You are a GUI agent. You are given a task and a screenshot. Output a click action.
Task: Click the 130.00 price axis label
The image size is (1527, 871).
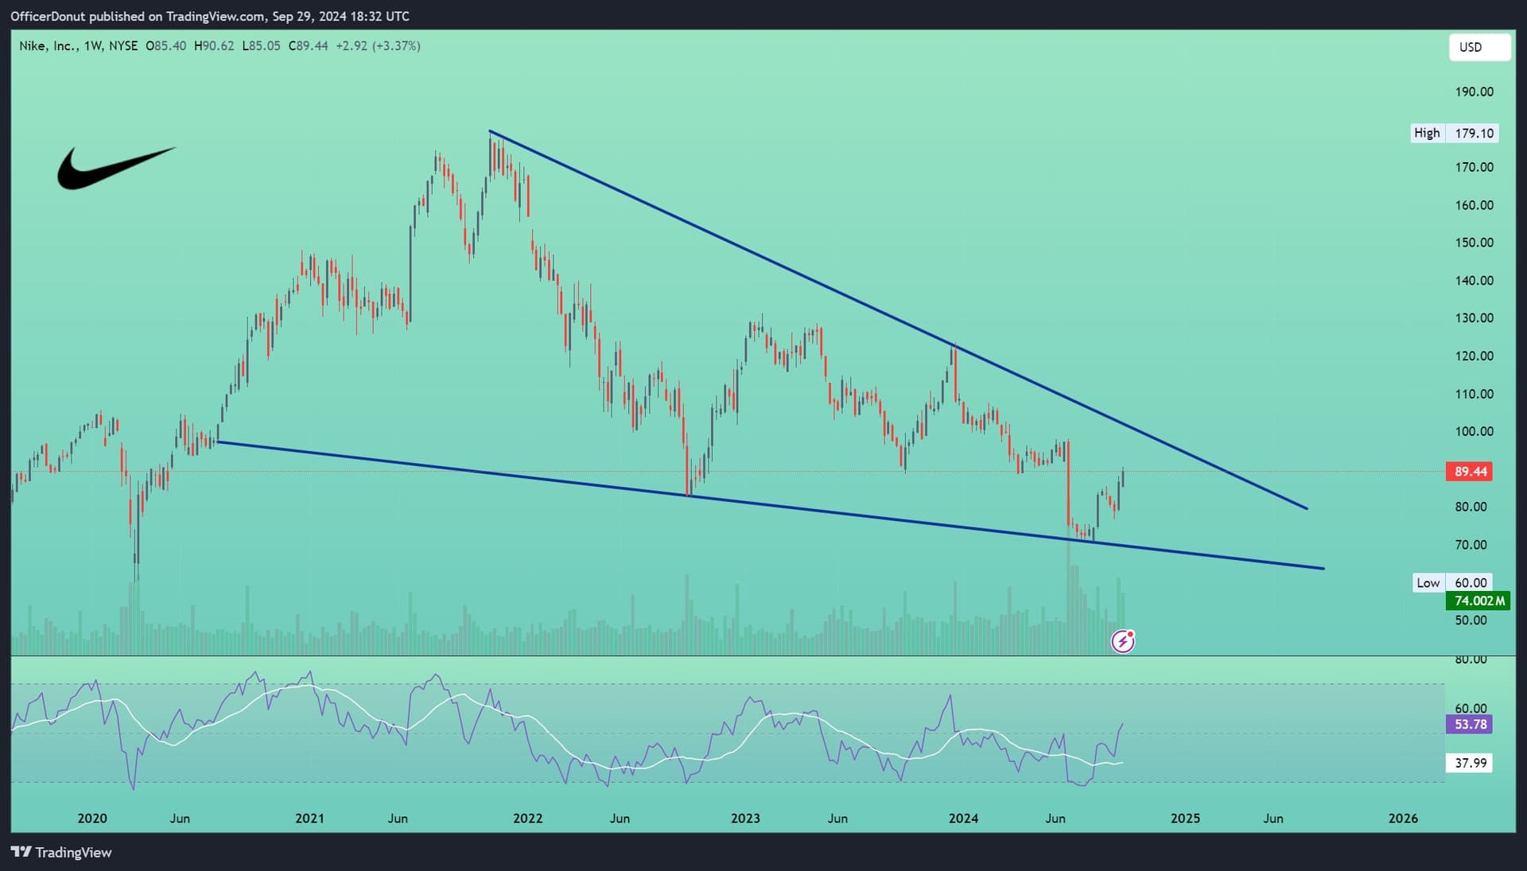pos(1474,317)
